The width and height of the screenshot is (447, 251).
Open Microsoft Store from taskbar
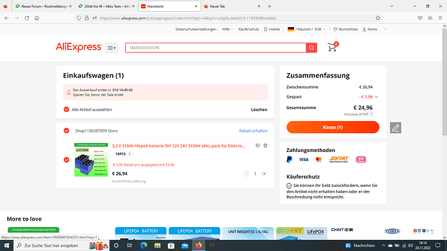[171, 245]
